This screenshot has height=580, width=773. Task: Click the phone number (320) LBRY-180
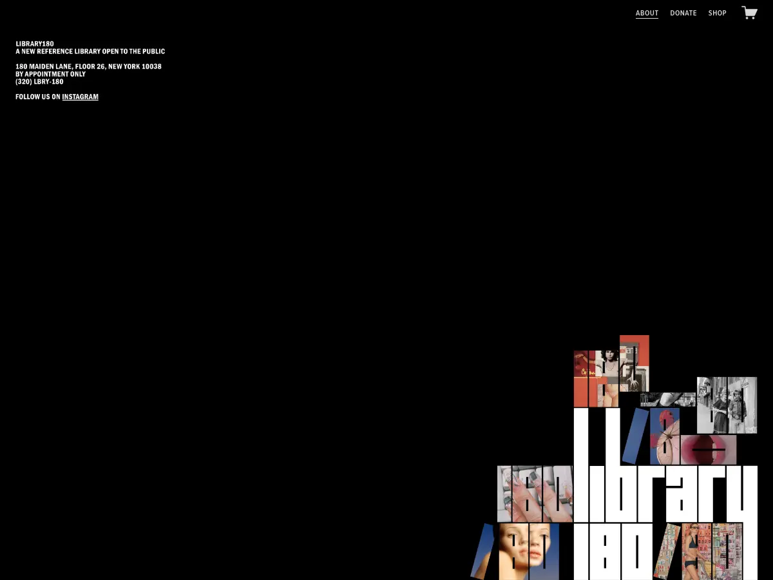[x=40, y=82]
